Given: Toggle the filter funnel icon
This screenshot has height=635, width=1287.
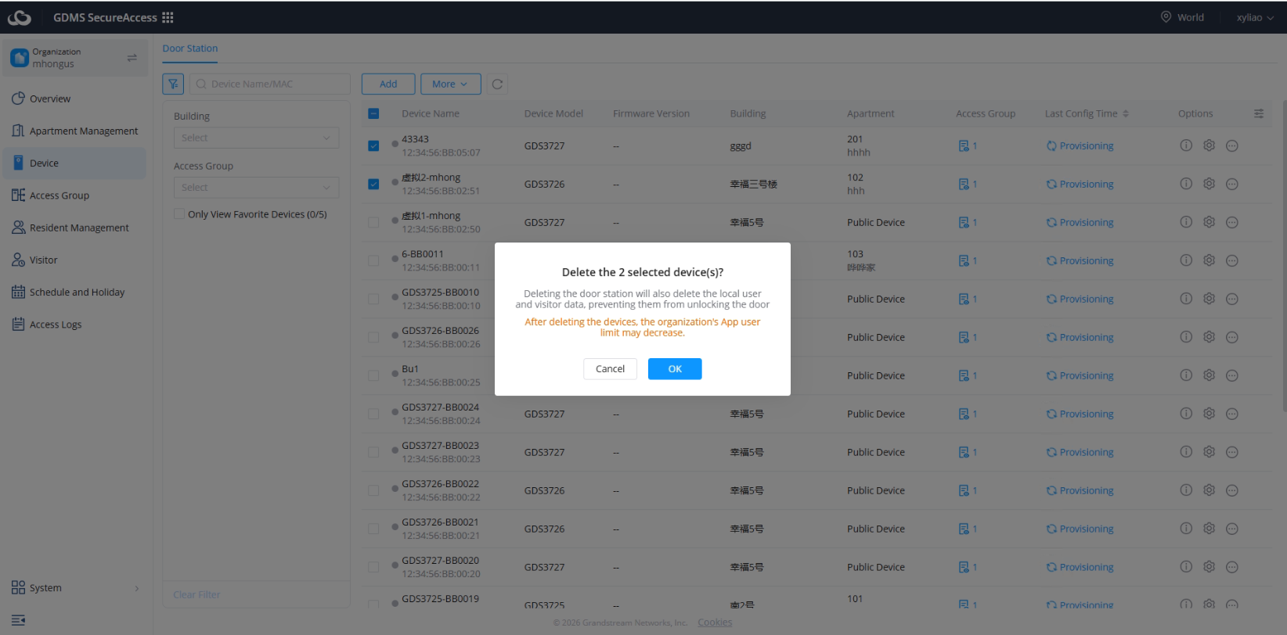Looking at the screenshot, I should (173, 84).
